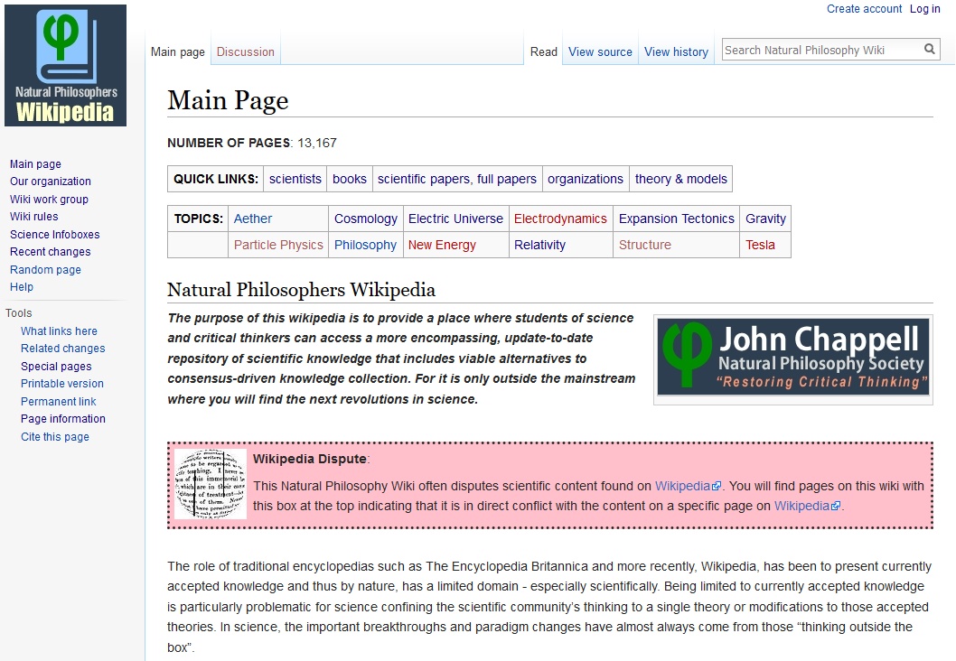Viewport: 956px width, 661px height.
Task: Select the Read tab
Action: pyautogui.click(x=544, y=51)
